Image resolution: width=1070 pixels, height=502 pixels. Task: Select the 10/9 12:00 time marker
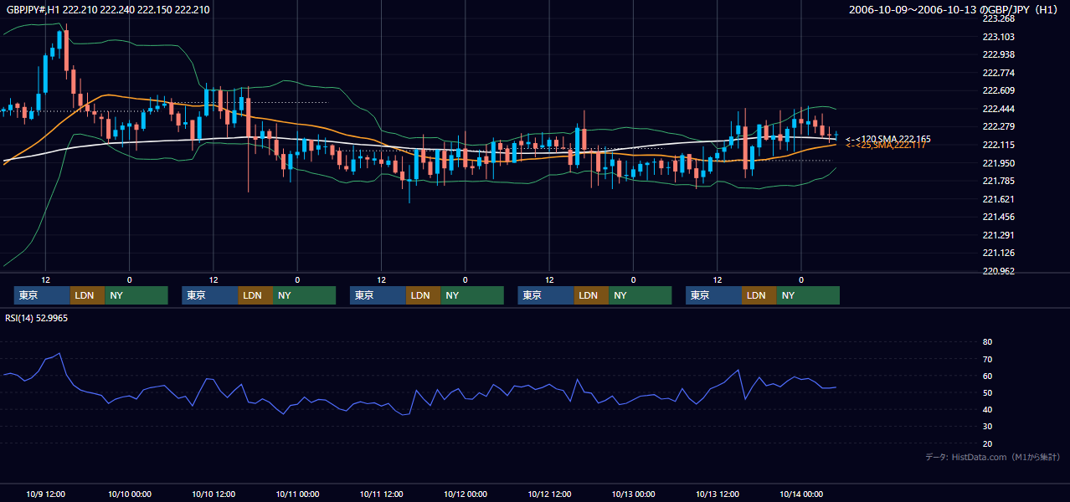pyautogui.click(x=46, y=494)
